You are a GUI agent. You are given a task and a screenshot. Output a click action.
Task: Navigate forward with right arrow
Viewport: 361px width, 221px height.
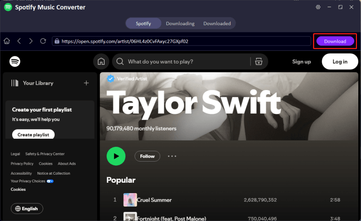[x=31, y=41]
